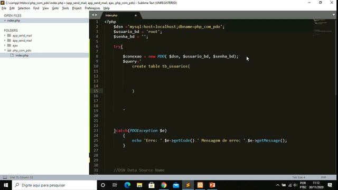Open File Explorer from taskbar
This screenshot has height=190, width=338.
click(x=139, y=185)
